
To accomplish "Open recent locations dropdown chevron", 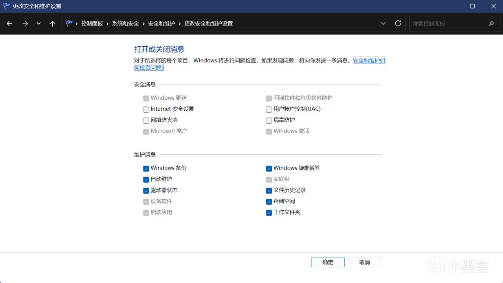I will [x=39, y=24].
